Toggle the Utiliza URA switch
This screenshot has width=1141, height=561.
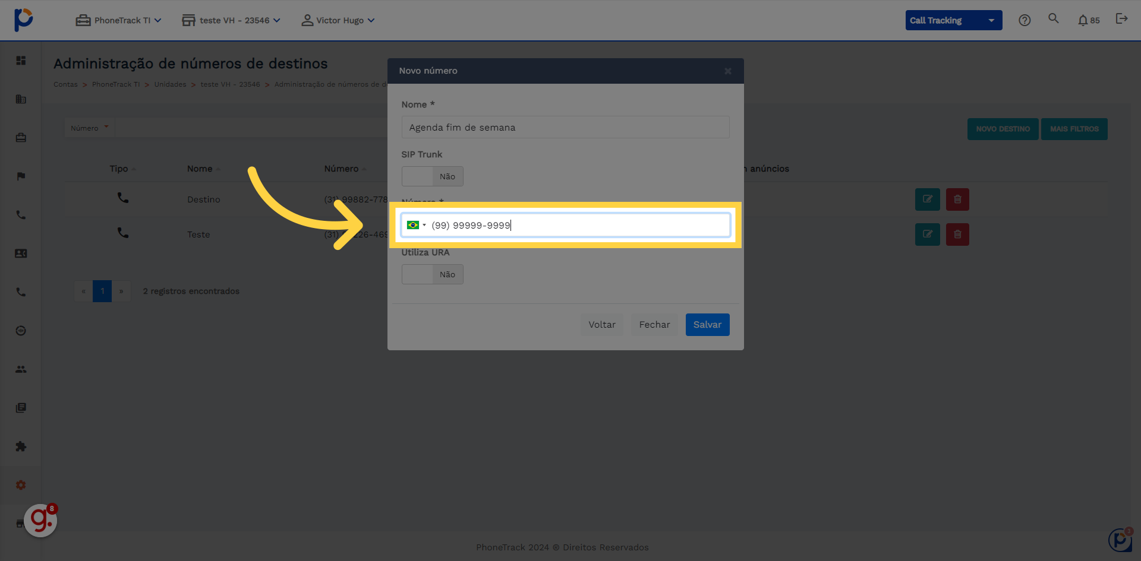(x=433, y=274)
